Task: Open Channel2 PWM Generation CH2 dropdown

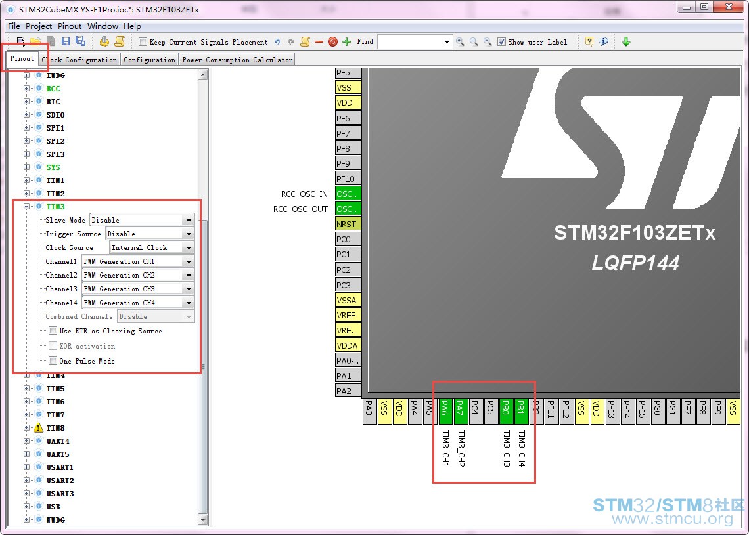Action: (x=189, y=275)
